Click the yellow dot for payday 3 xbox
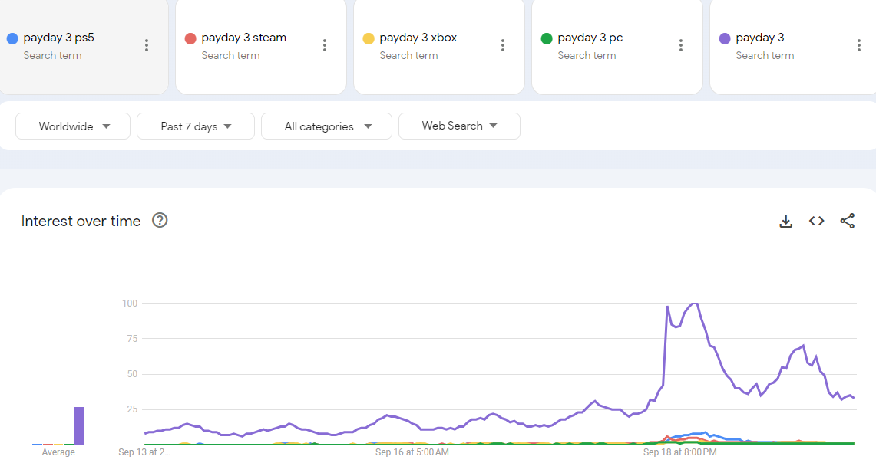 [x=369, y=38]
